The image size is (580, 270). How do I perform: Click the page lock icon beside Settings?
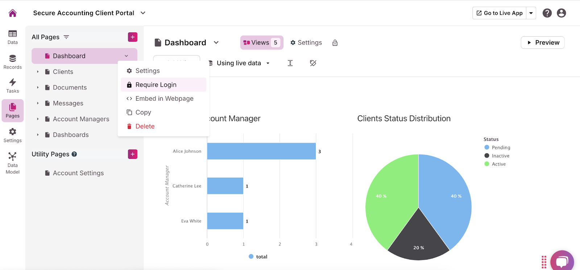coord(335,43)
